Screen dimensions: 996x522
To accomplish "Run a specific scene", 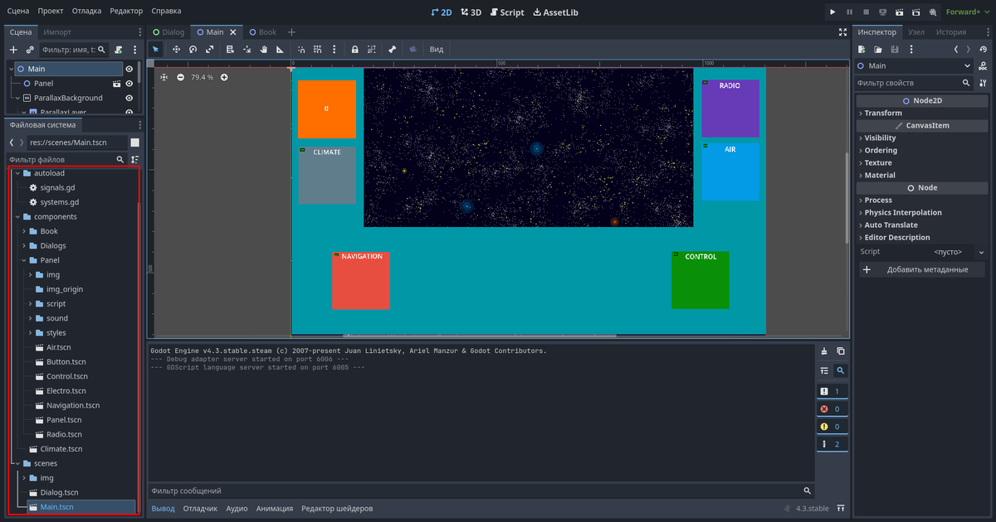I will click(x=915, y=12).
